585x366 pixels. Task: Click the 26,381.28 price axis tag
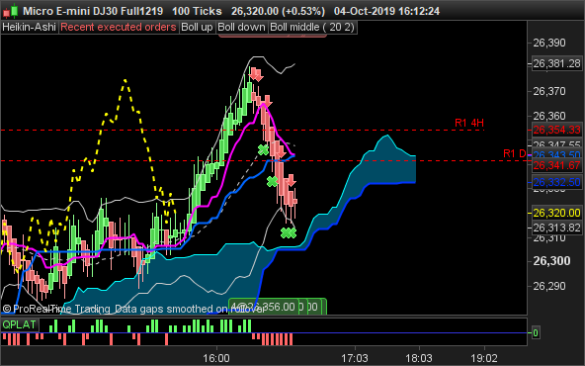pyautogui.click(x=556, y=64)
